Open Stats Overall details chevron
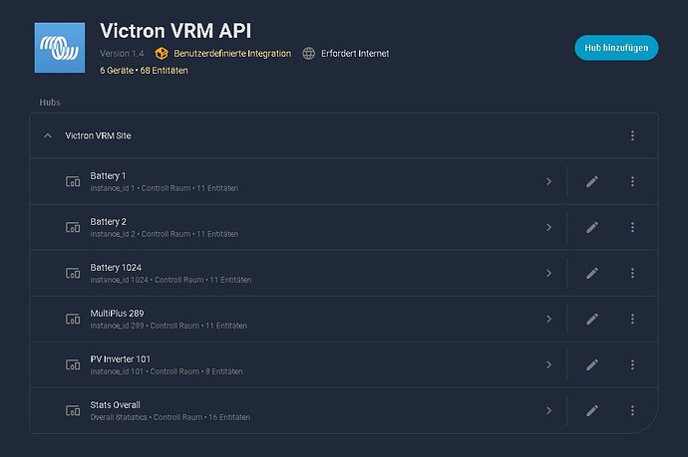 tap(548, 410)
